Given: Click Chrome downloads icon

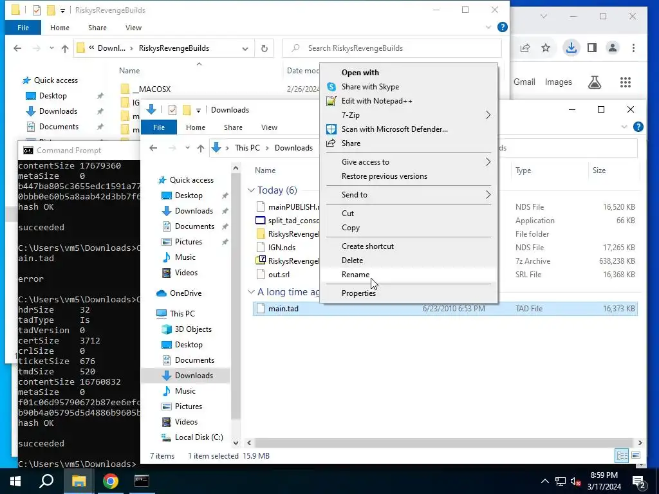Looking at the screenshot, I should coord(571,48).
